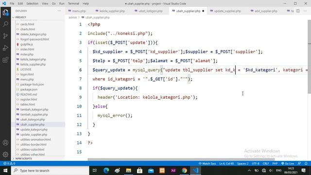Image resolution: width=311 pixels, height=175 pixels.
Task: Click the Watch Sass status item
Action: (207, 163)
